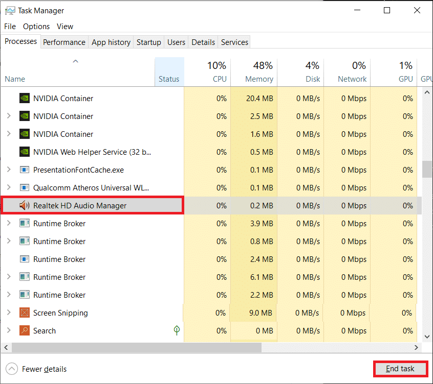Click the first Runtime Broker icon
The image size is (433, 384).
[24, 223]
